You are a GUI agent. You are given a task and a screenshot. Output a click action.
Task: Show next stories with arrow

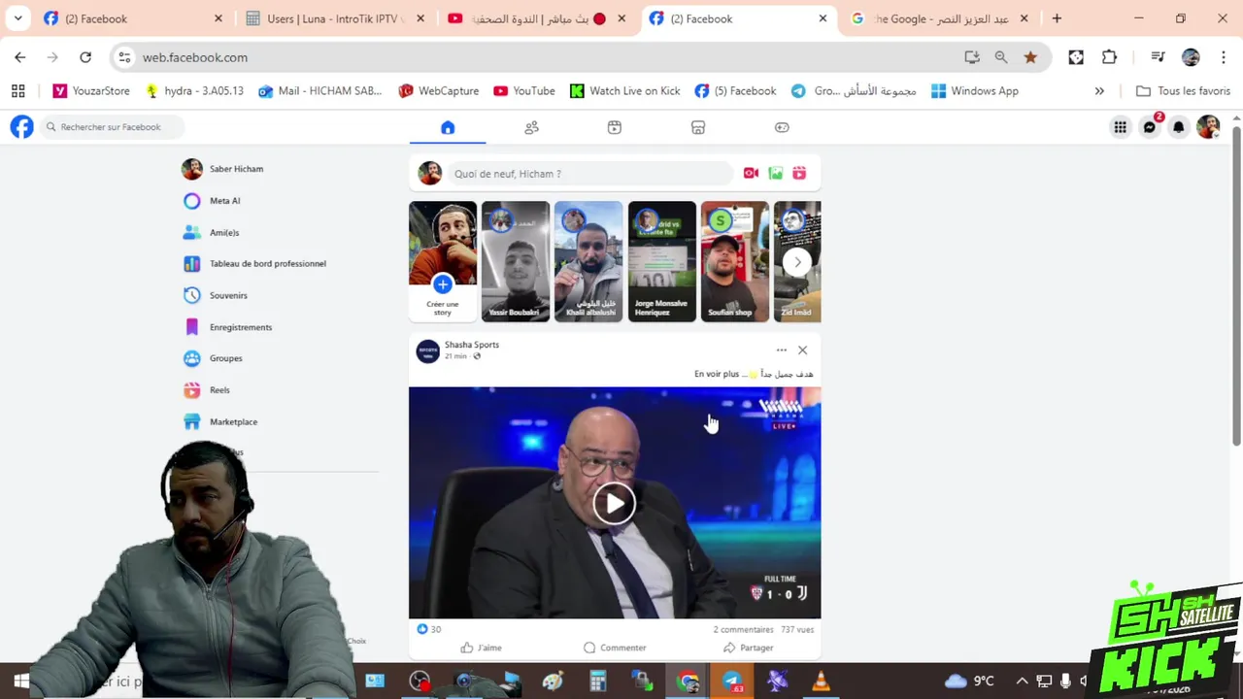coord(797,262)
